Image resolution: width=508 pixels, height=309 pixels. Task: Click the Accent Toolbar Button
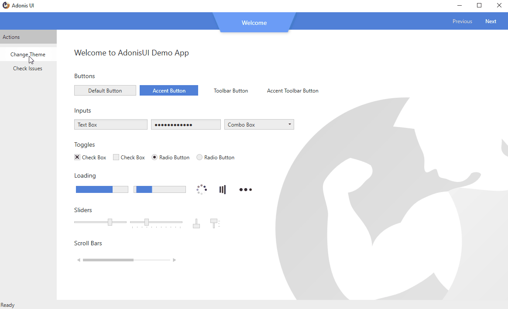(292, 90)
